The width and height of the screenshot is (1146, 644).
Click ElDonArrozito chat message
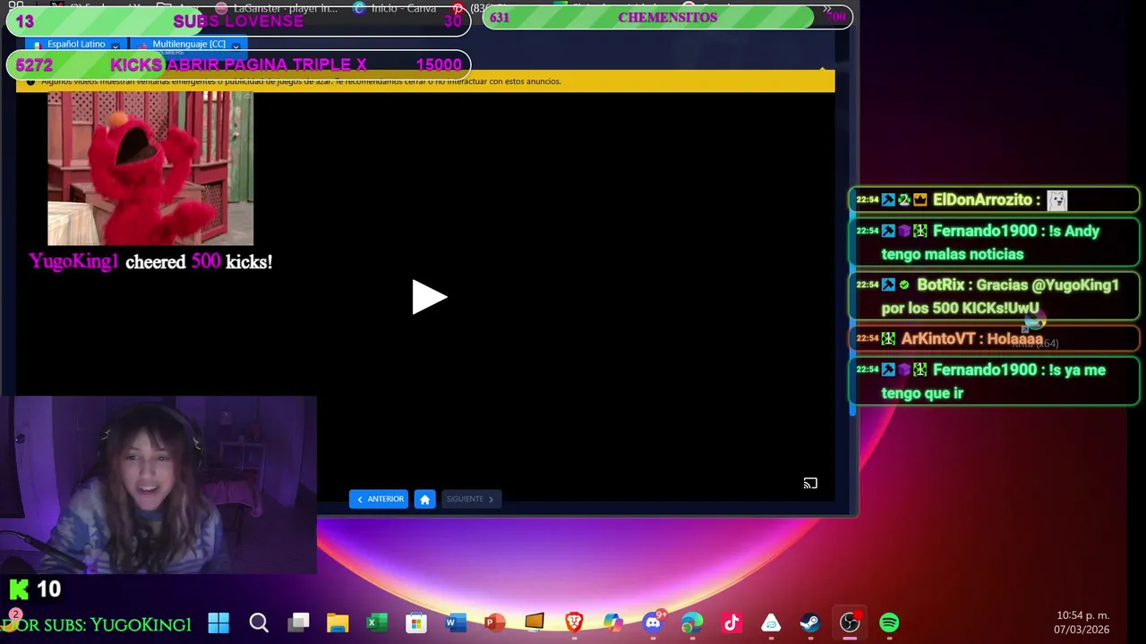[x=994, y=200]
